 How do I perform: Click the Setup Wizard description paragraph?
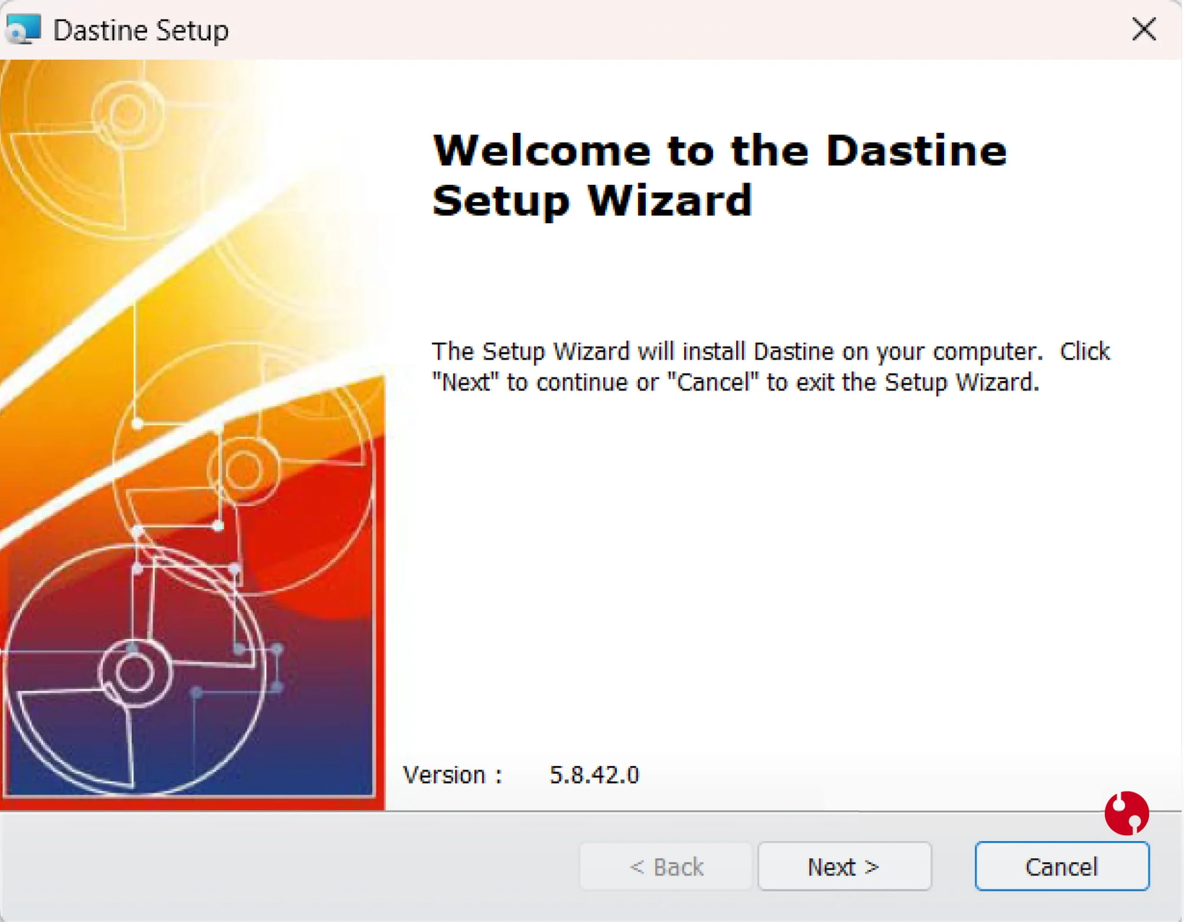tap(771, 367)
